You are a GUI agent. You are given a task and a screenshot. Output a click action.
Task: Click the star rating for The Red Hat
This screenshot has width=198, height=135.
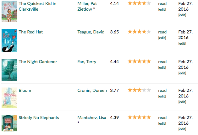tap(139, 32)
